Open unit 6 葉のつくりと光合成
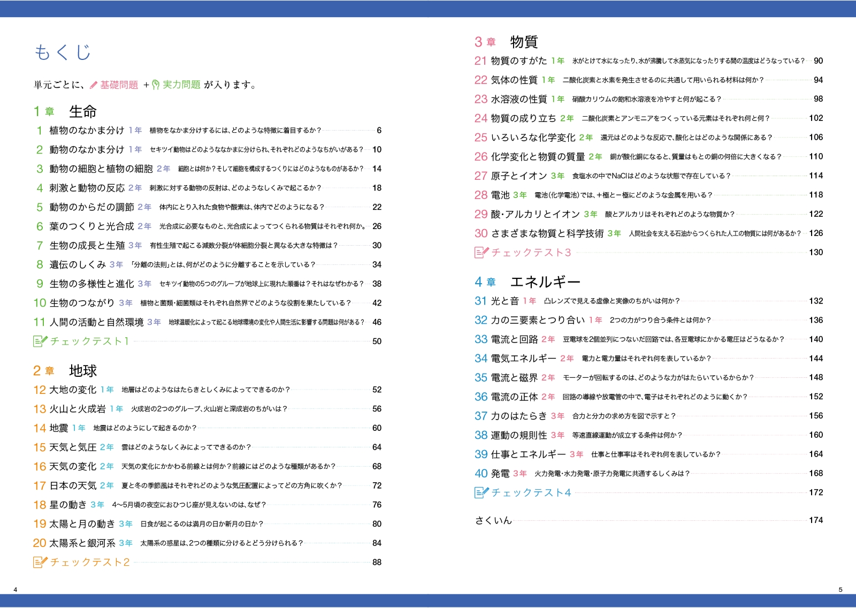 coord(91,226)
